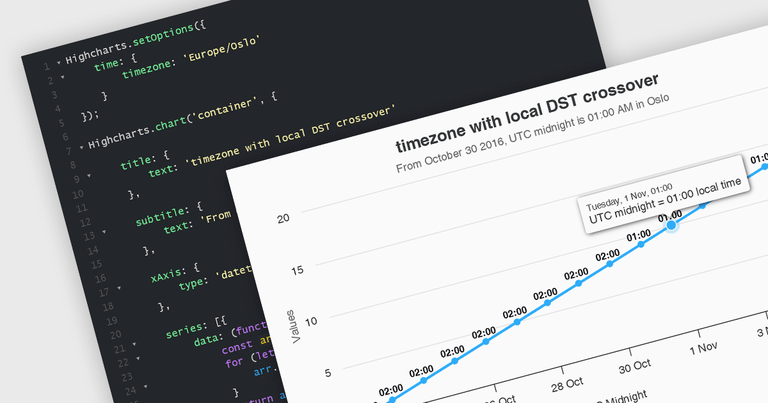Viewport: 768px width, 403px height.
Task: Click the x-axis label '1 Nov'
Action: tap(703, 348)
